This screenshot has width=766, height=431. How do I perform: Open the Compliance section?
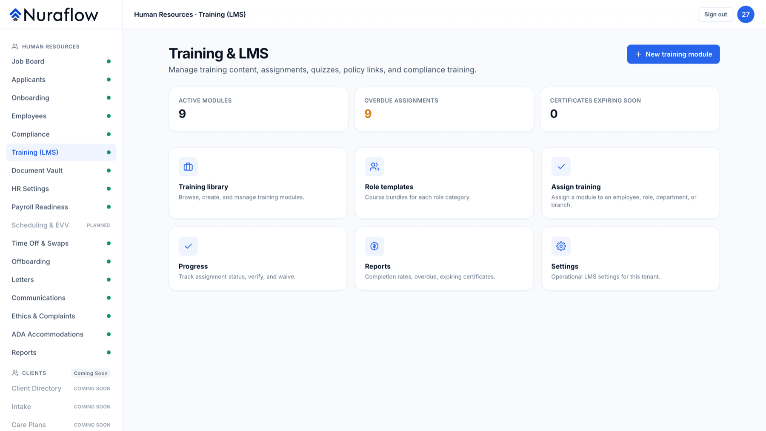[61, 134]
